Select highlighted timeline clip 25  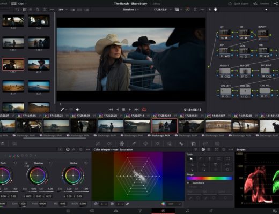pyautogui.click(x=164, y=126)
